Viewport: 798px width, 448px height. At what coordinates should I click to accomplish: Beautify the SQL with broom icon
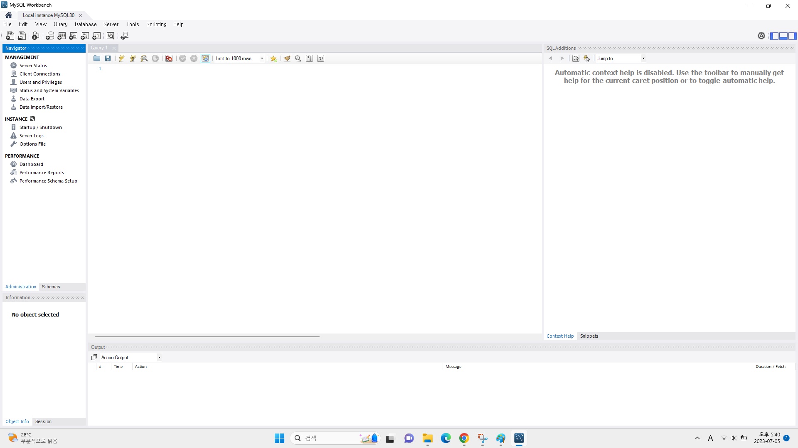coord(287,58)
